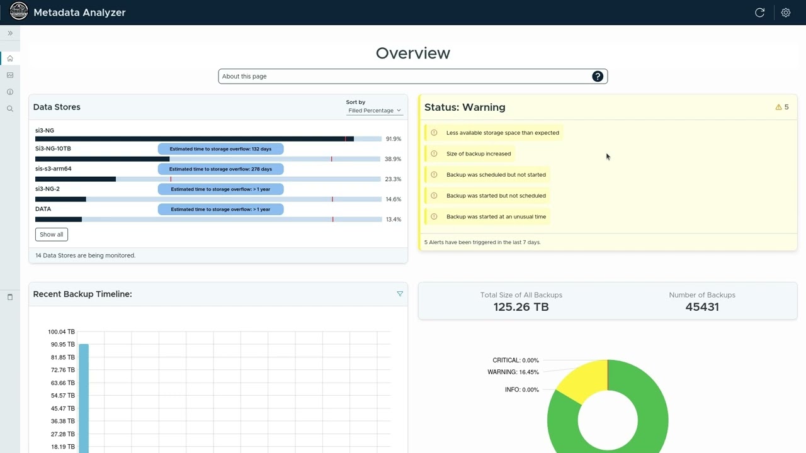Open the Filled Percentage sort dropdown
806x453 pixels.
tap(375, 111)
